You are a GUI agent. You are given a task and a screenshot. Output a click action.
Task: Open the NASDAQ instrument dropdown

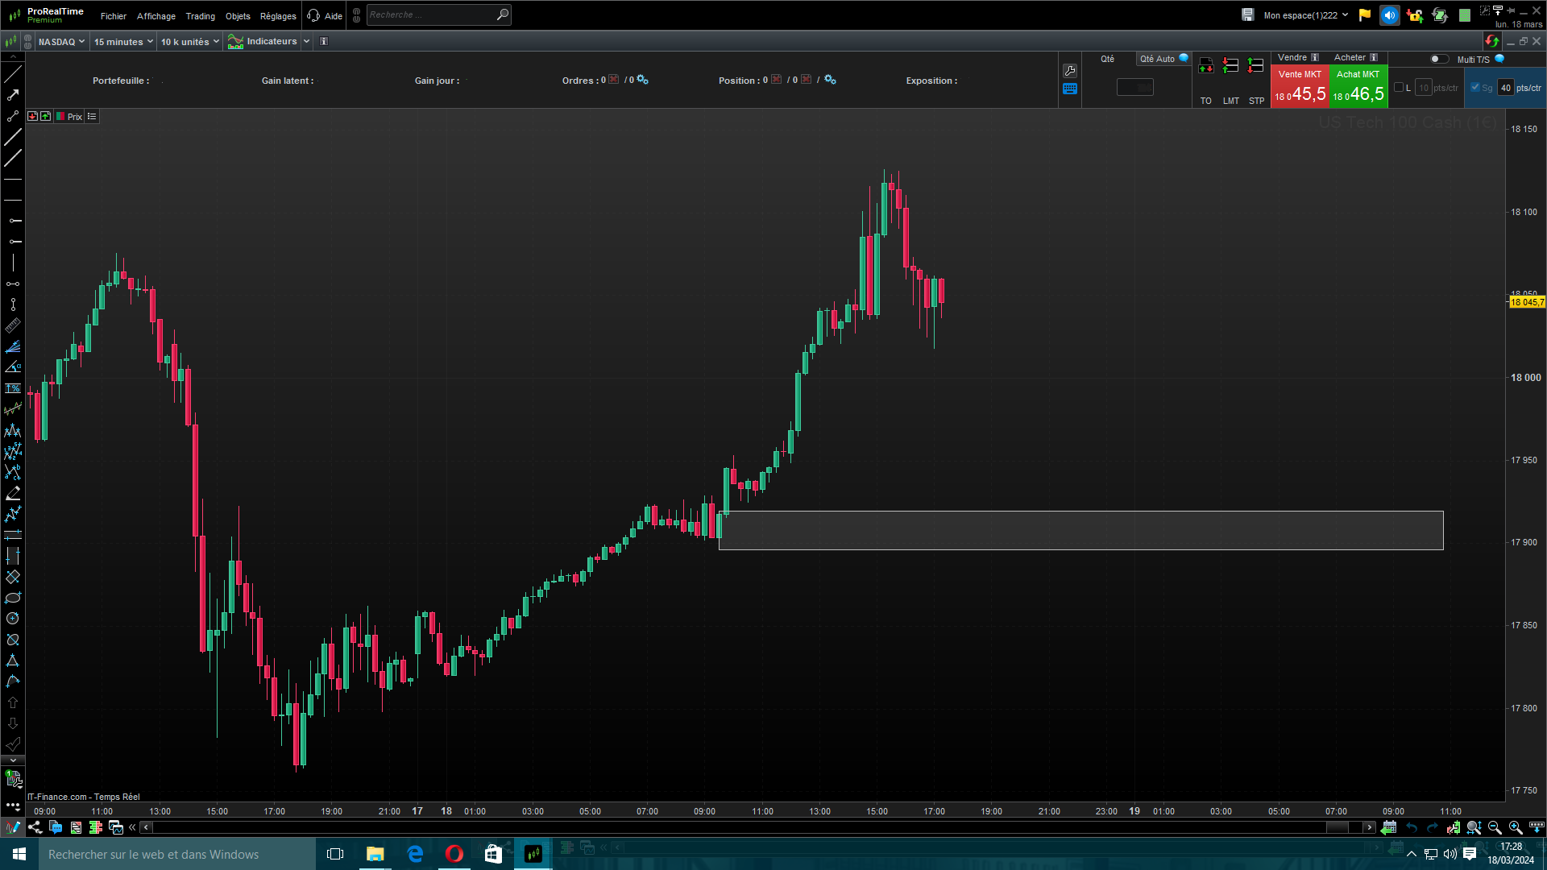click(x=61, y=42)
